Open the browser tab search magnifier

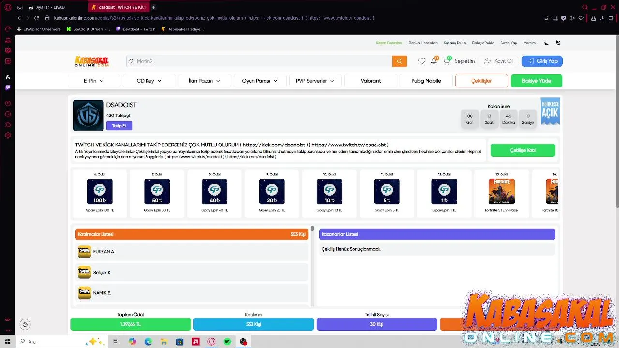pyautogui.click(x=585, y=7)
